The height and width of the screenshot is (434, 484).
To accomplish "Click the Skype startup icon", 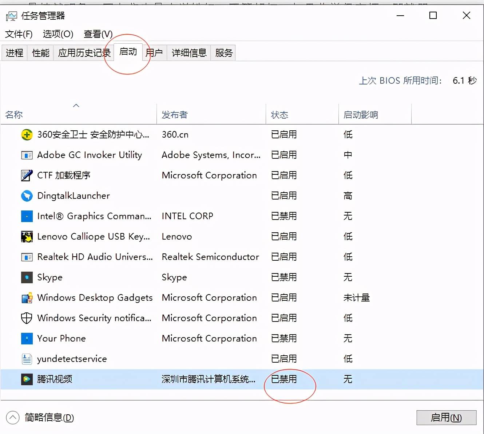I will (27, 277).
